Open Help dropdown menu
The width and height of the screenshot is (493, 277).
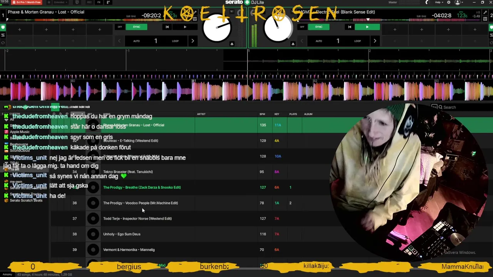pyautogui.click(x=439, y=2)
